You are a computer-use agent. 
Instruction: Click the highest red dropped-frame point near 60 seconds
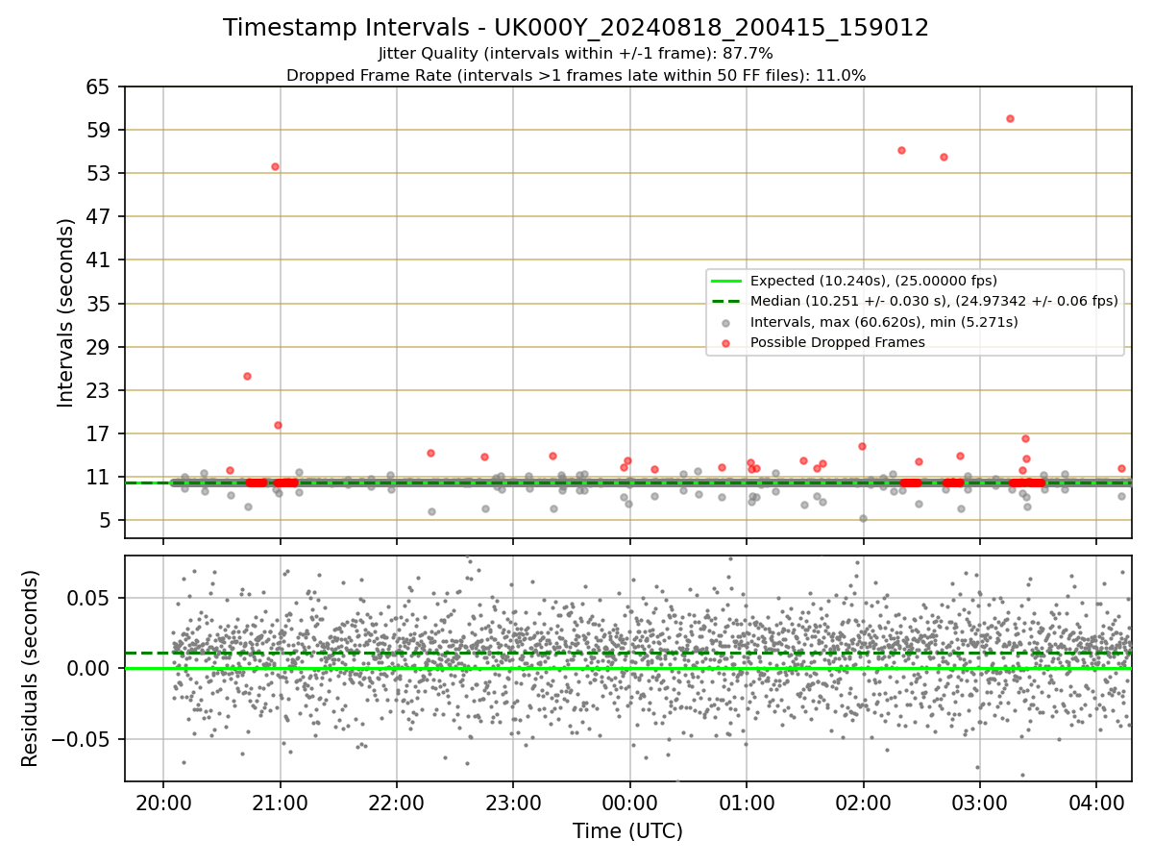tap(1010, 118)
